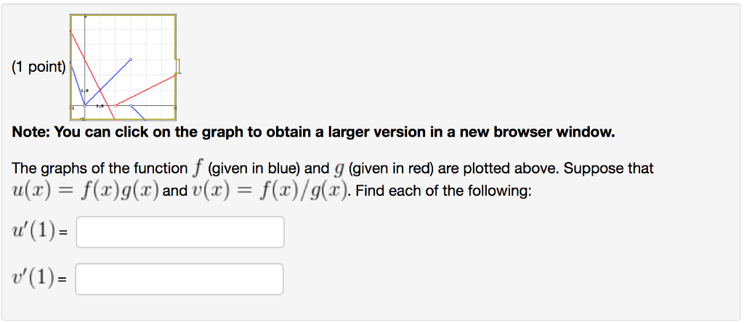Screen dimensions: 744x323
Task: Click the (1 point) label
Action: pos(39,68)
